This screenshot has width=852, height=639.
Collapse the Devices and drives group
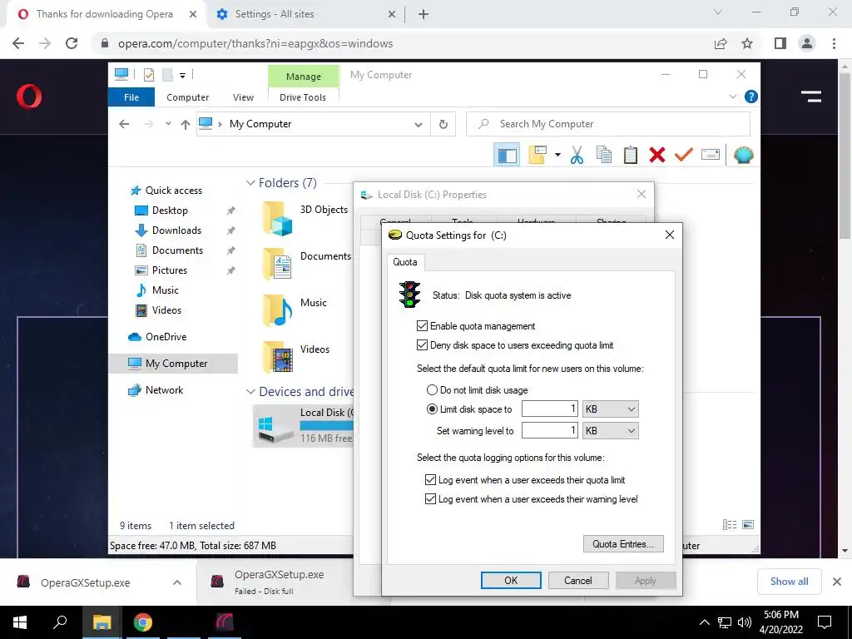tap(250, 392)
